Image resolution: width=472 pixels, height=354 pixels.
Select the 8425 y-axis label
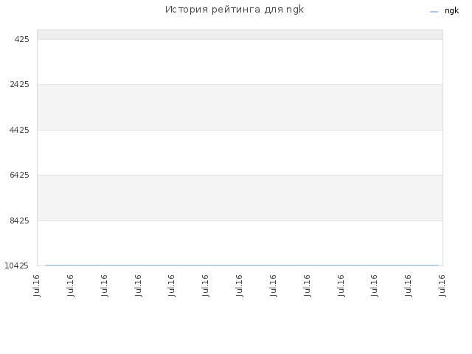tap(19, 221)
